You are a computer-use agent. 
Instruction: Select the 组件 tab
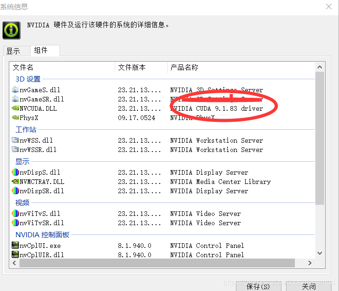click(45, 51)
